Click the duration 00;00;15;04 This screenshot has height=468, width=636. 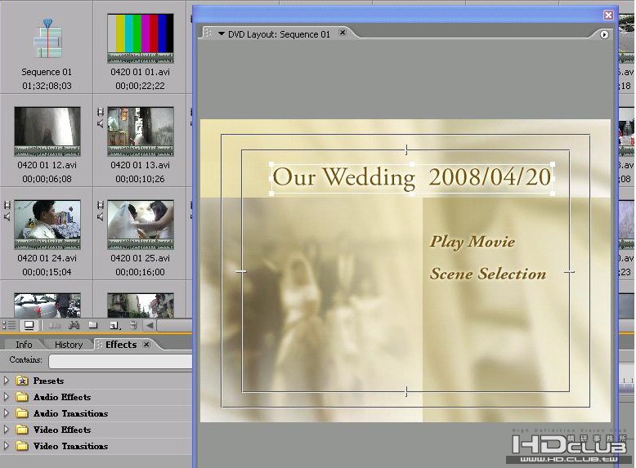click(47, 272)
